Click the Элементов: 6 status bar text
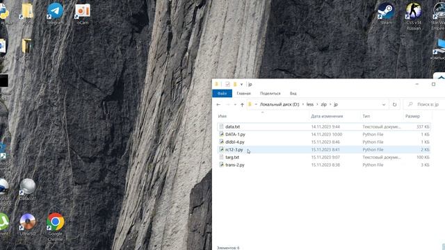This screenshot has width=445, height=250. (228, 248)
